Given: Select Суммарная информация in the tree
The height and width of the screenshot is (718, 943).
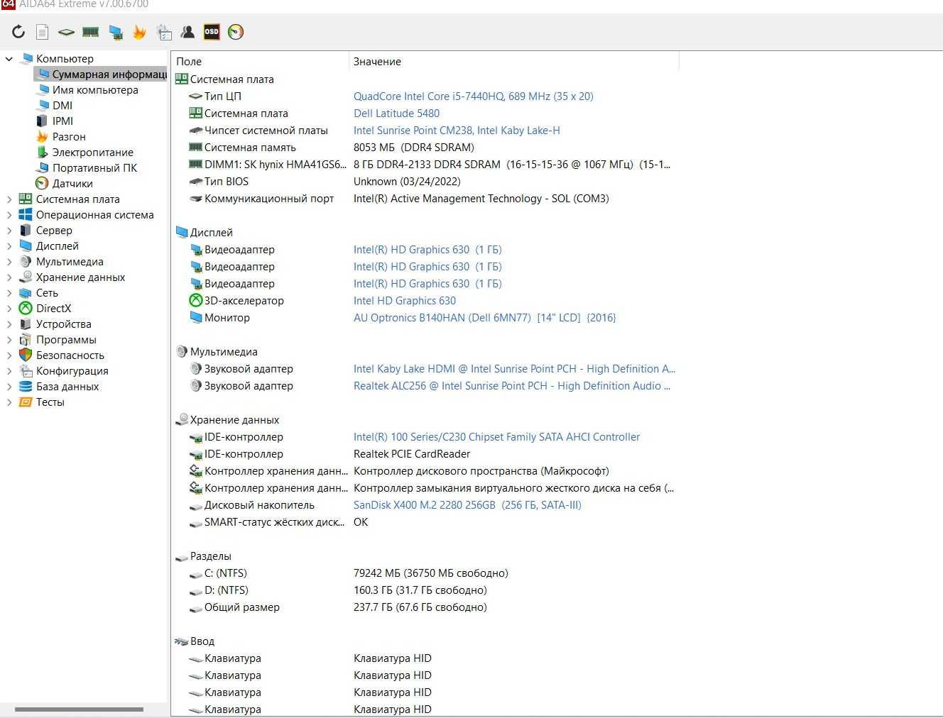Looking at the screenshot, I should 102,74.
